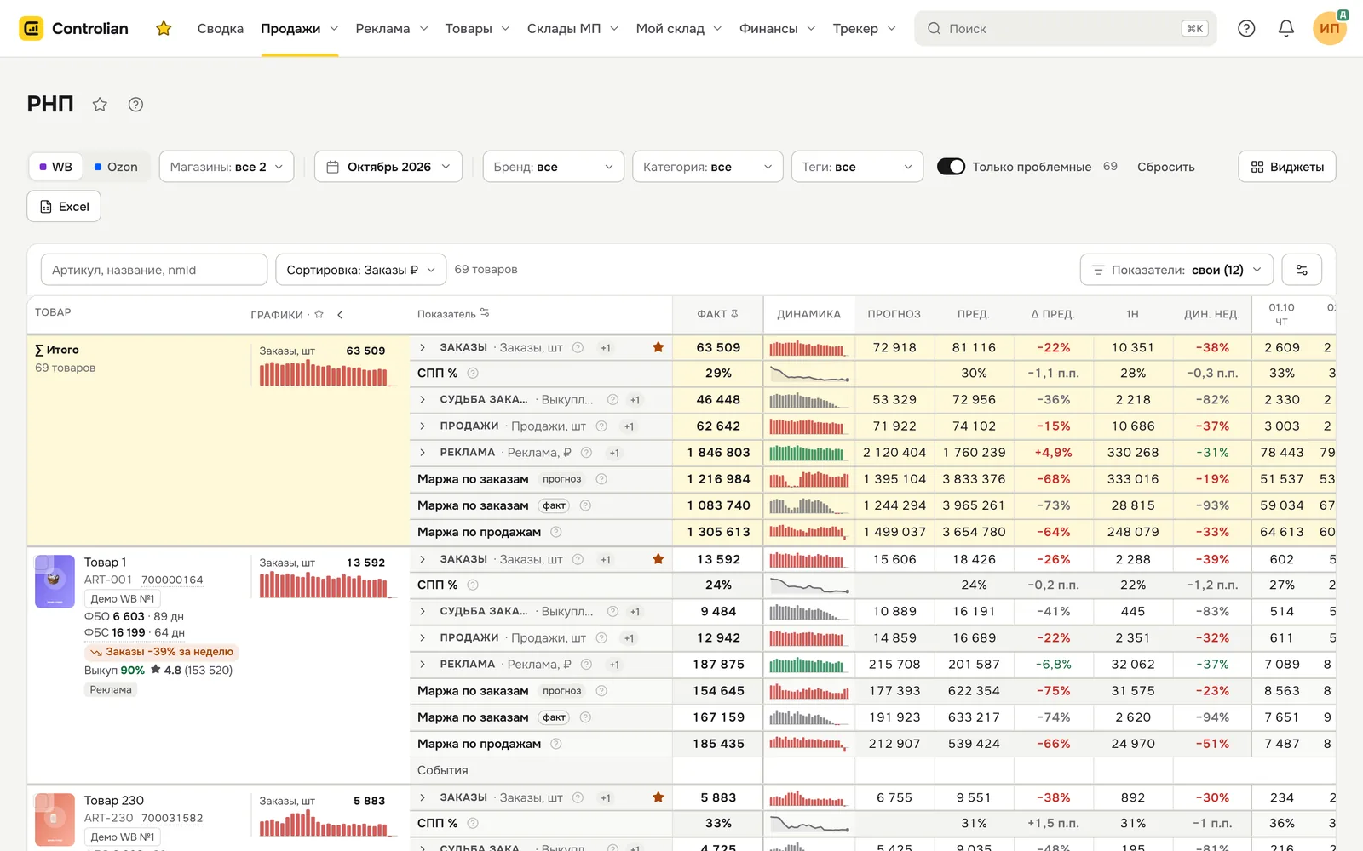The height and width of the screenshot is (851, 1363).
Task: Select the Ozon marketplace toggle
Action: tap(116, 167)
